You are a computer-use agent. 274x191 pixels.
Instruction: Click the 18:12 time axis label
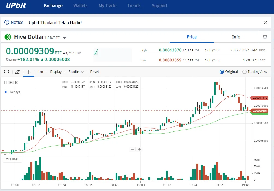click(36, 185)
